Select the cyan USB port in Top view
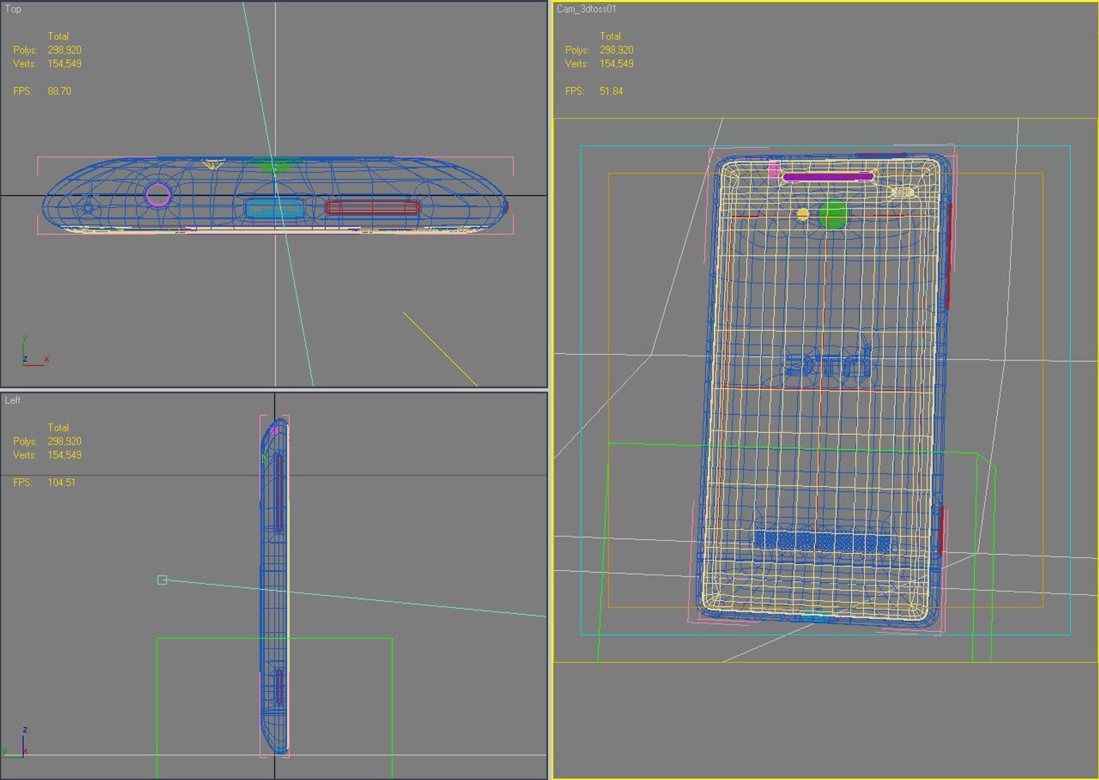Viewport: 1099px width, 780px height. (x=275, y=209)
